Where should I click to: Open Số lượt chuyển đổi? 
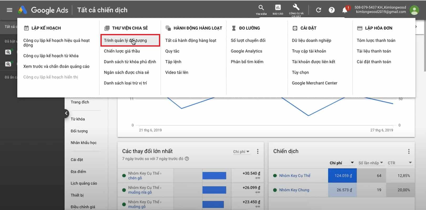248,40
